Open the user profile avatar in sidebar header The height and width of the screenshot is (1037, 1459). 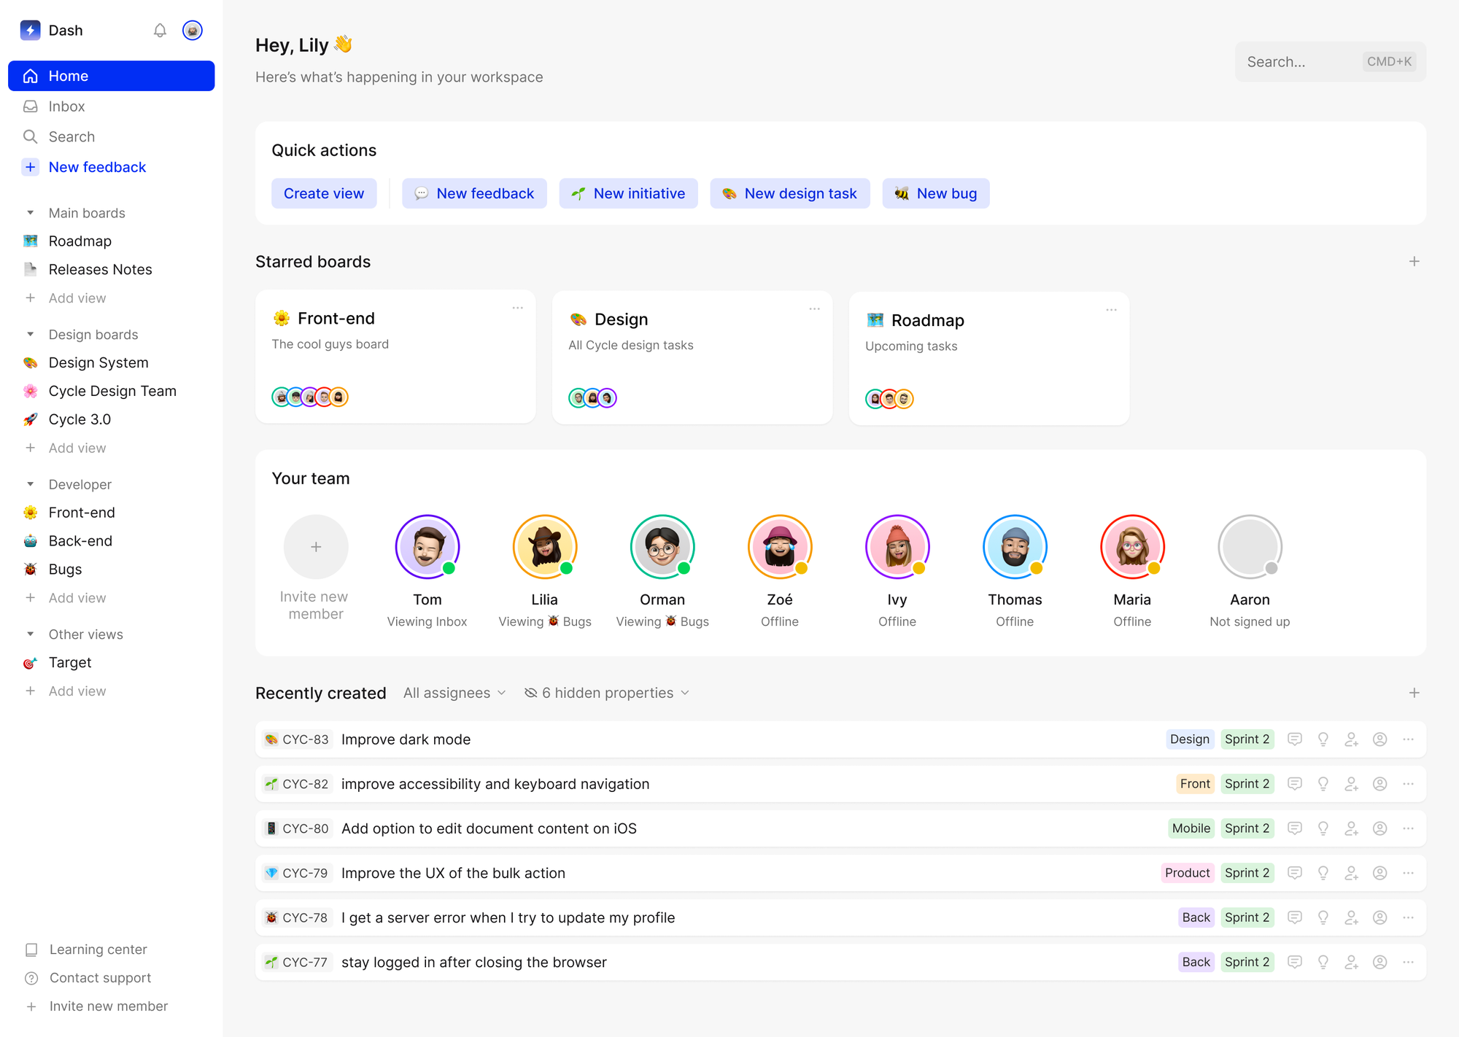tap(192, 31)
